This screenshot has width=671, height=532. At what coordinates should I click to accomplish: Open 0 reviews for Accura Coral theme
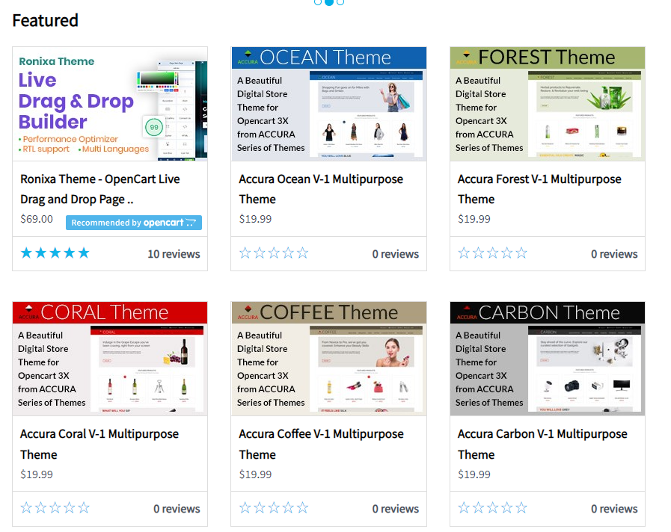(177, 509)
